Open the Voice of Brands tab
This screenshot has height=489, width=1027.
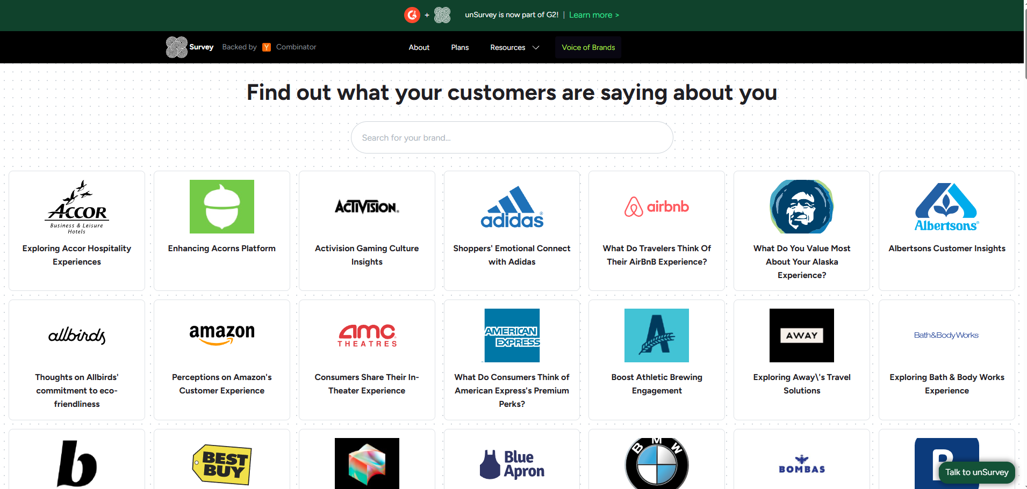(588, 47)
